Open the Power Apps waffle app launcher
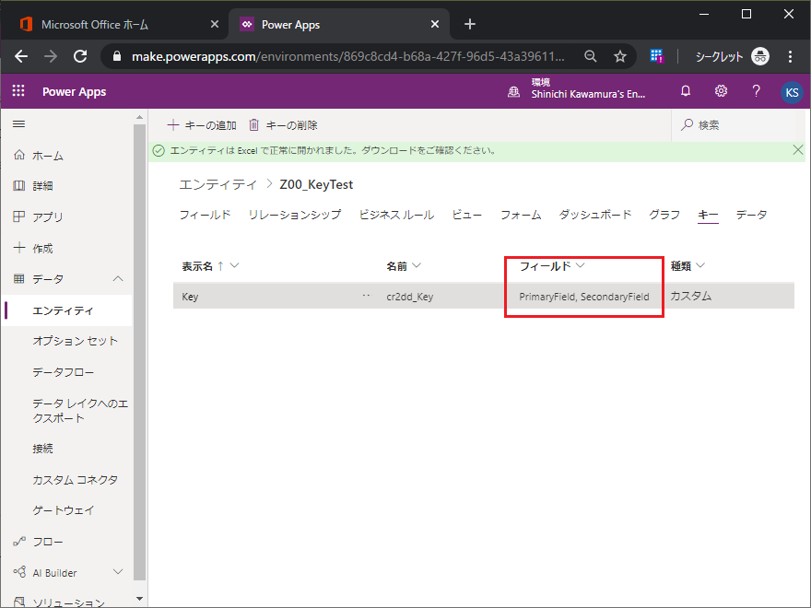Viewport: 811px width, 608px height. (18, 91)
